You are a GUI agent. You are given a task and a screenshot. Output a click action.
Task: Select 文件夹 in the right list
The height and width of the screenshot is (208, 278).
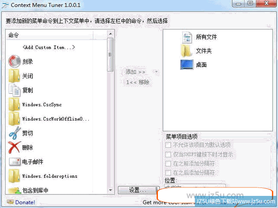pyautogui.click(x=204, y=51)
